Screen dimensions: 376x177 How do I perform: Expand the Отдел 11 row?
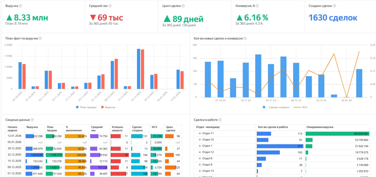[x=200, y=133]
